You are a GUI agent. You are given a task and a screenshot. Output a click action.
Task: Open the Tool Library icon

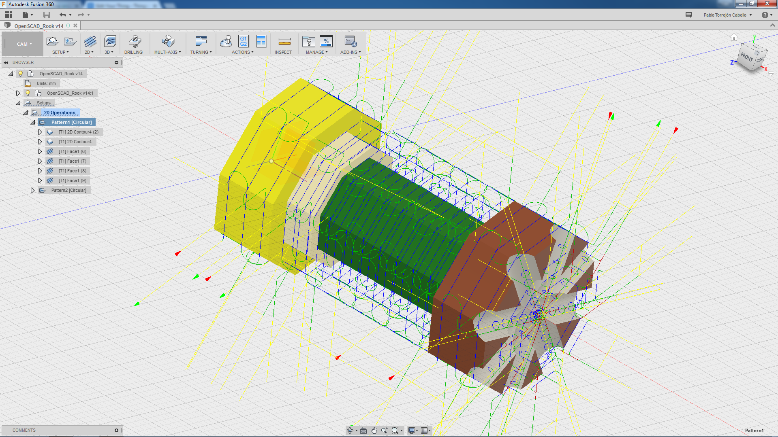(x=309, y=41)
